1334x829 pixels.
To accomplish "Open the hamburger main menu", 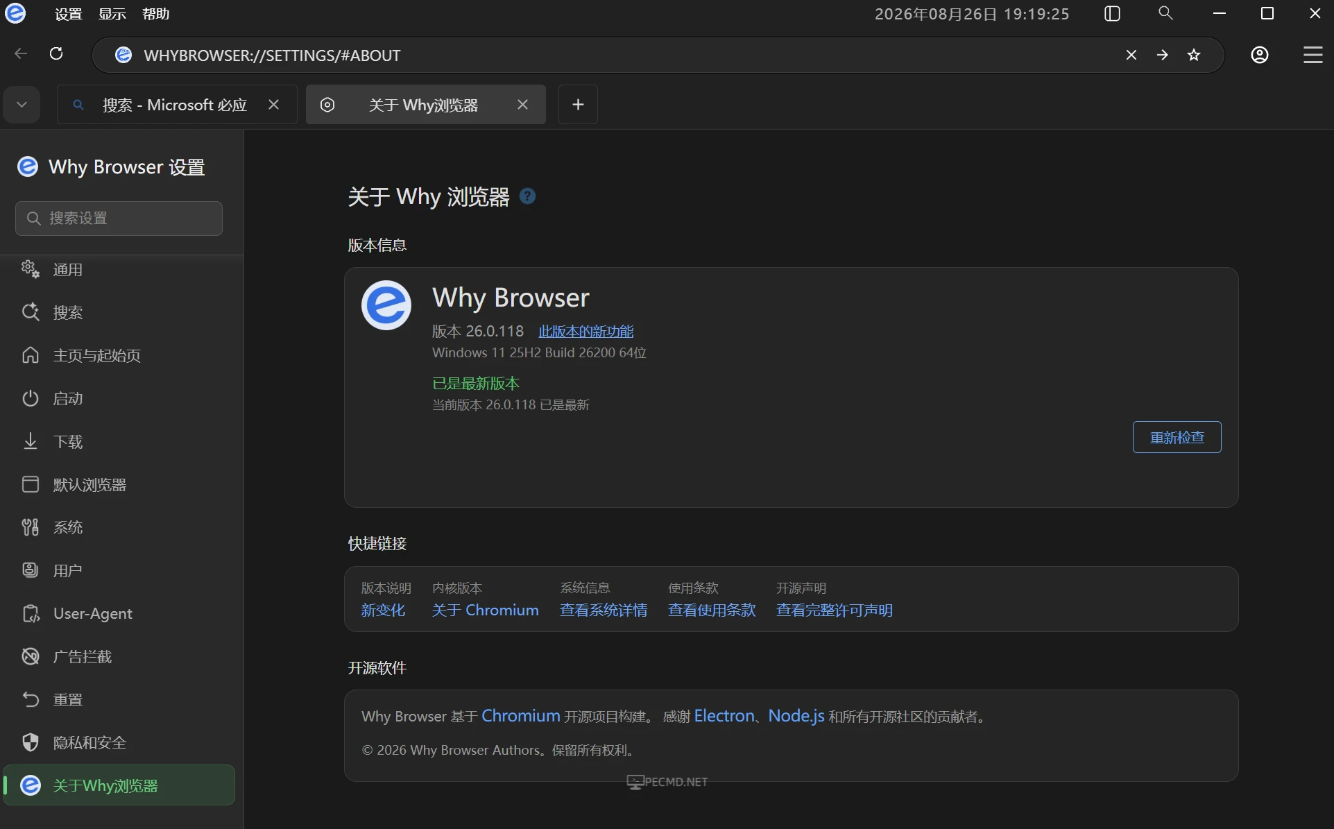I will (x=1312, y=55).
